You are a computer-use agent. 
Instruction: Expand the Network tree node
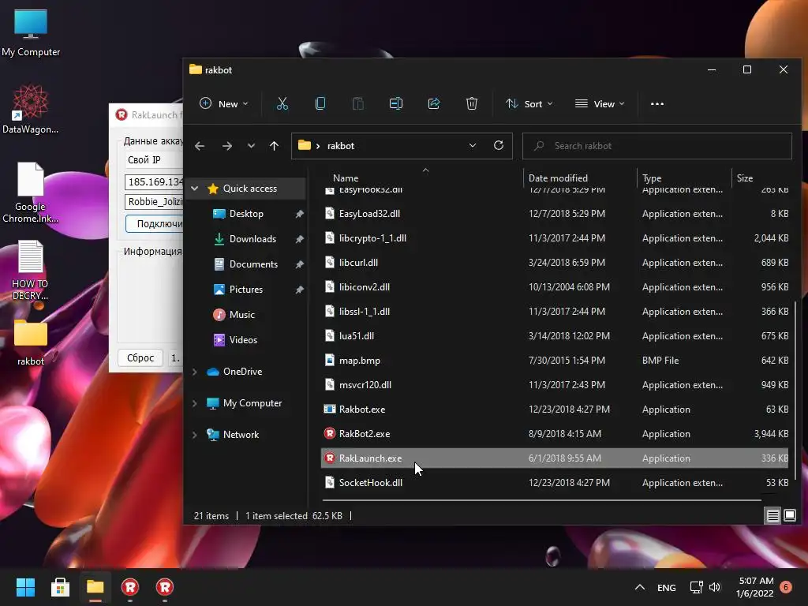coord(195,435)
